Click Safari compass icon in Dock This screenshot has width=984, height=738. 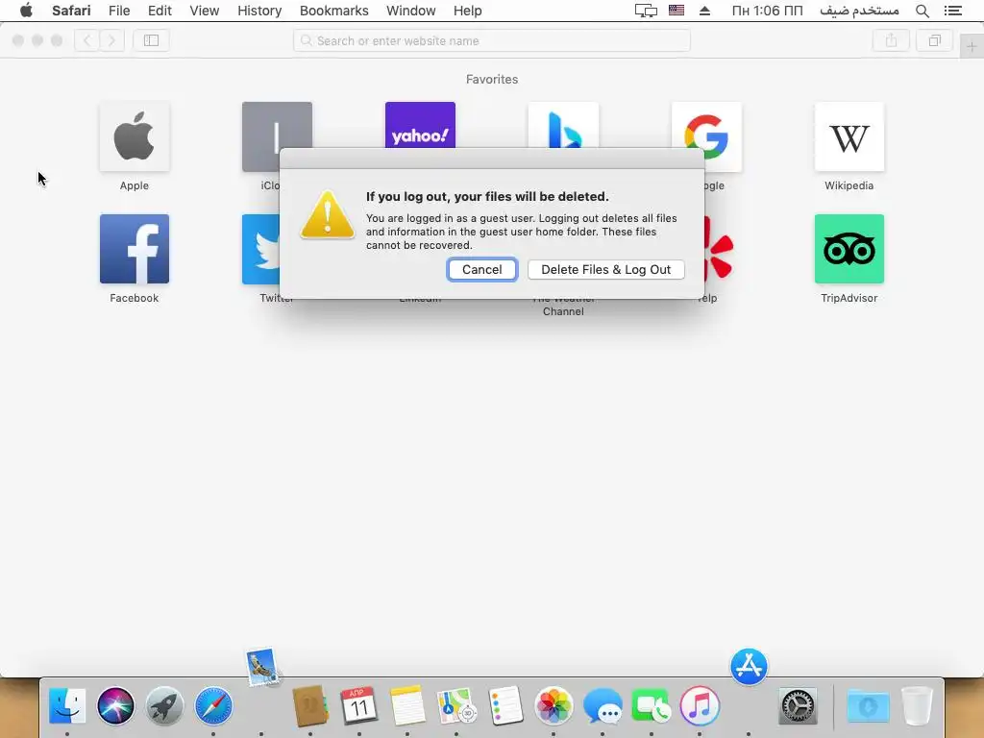[x=213, y=705]
